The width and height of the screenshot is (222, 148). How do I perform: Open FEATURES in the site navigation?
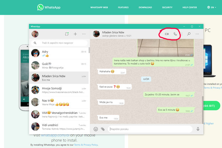(x=123, y=7)
